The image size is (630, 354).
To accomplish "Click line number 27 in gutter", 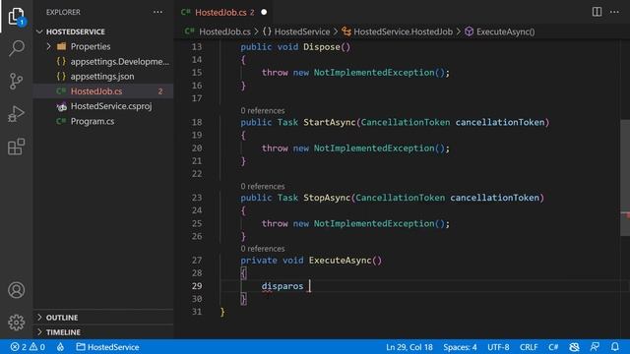I will pyautogui.click(x=197, y=261).
